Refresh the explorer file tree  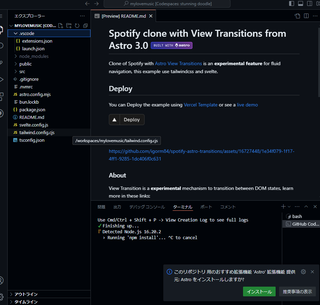click(77, 26)
